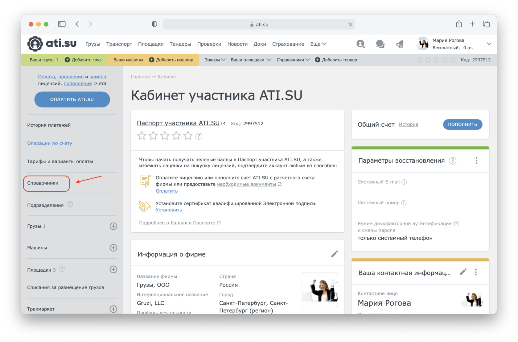The height and width of the screenshot is (342, 518).
Task: Show the rating stars help icon
Action: pos(199,136)
